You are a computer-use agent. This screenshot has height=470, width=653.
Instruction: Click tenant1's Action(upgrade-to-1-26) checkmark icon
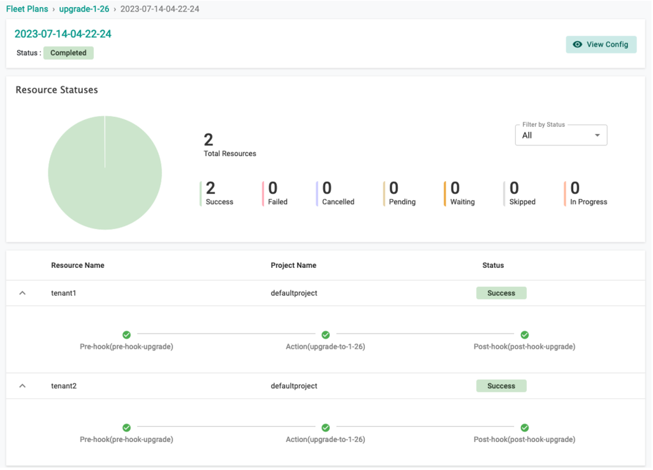[x=325, y=334]
